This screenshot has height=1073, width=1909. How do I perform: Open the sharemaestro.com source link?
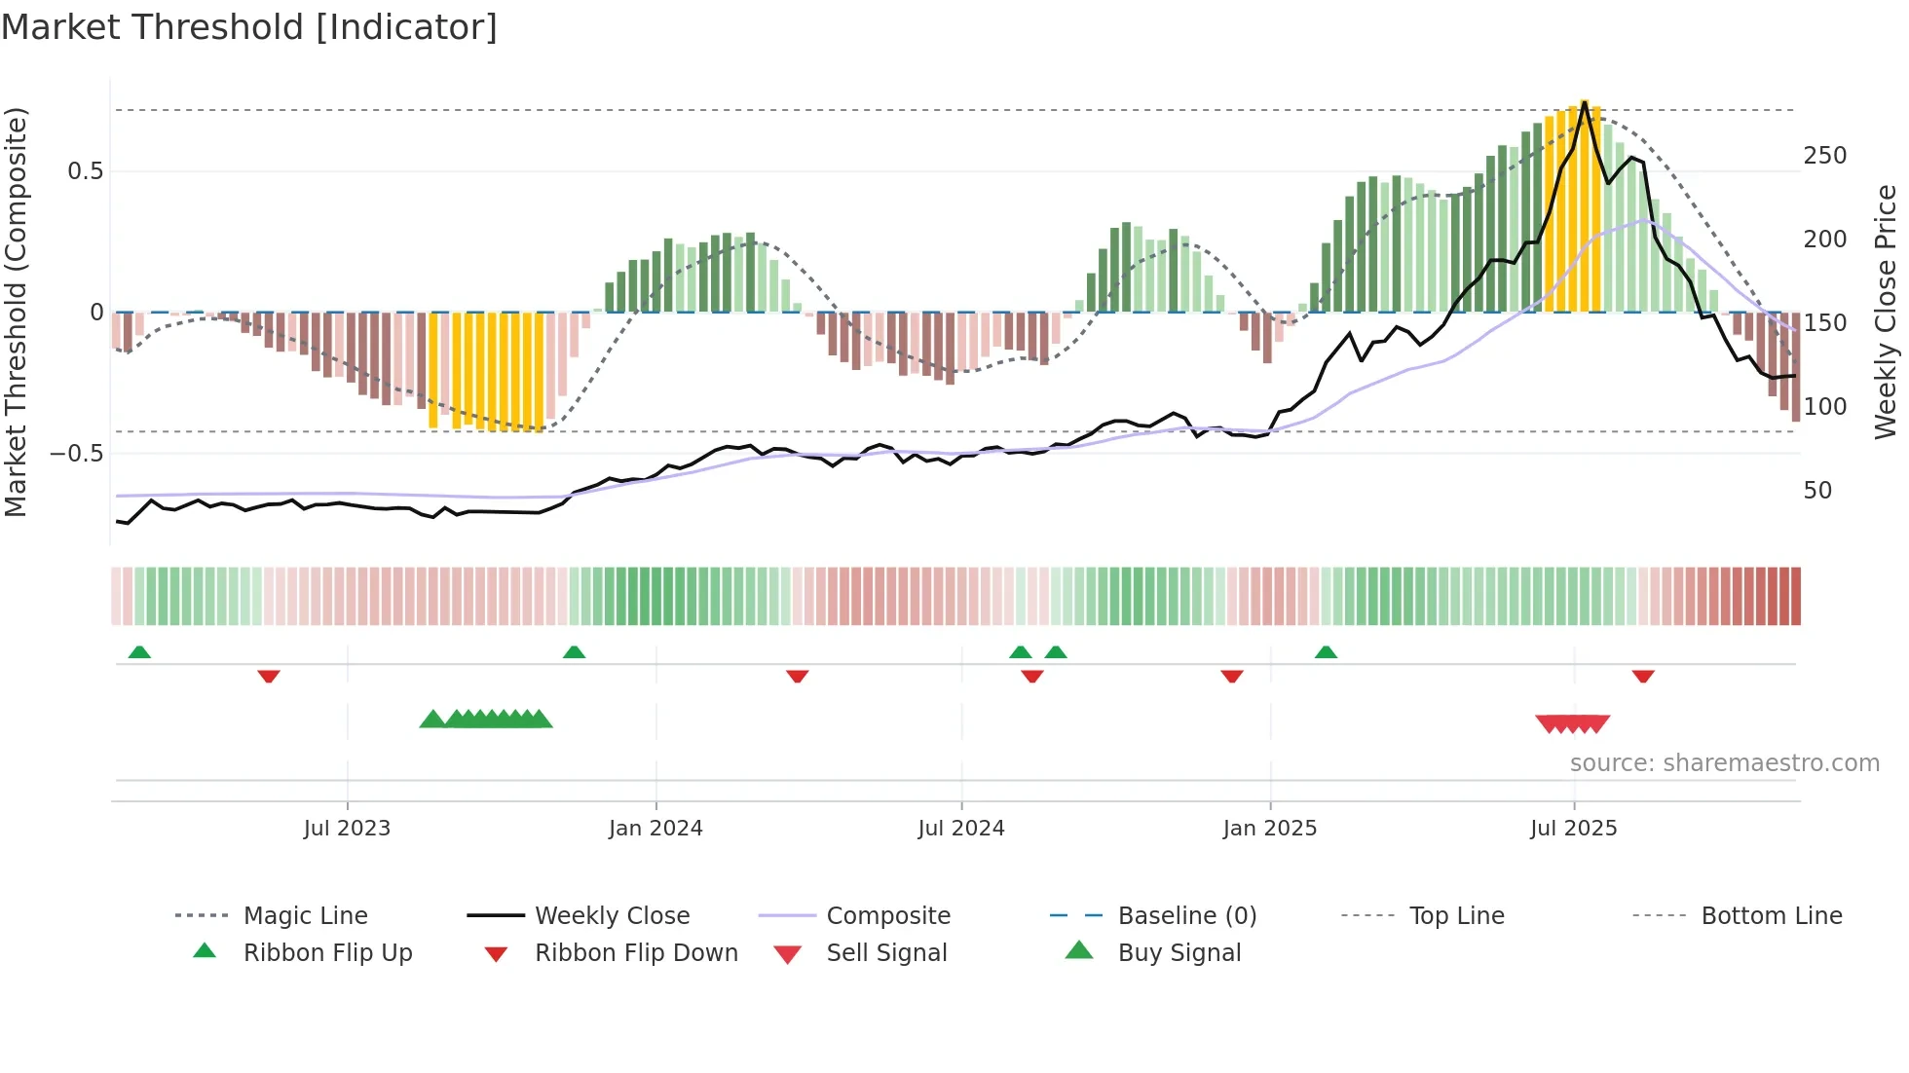(x=1724, y=763)
